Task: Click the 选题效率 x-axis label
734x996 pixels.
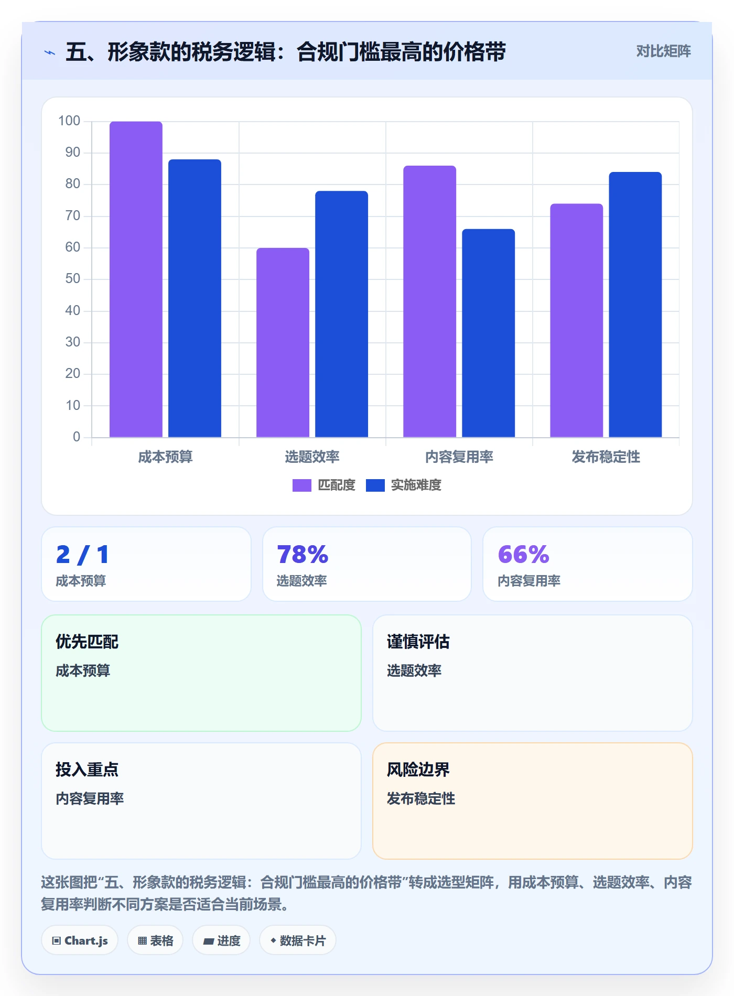Action: 312,457
